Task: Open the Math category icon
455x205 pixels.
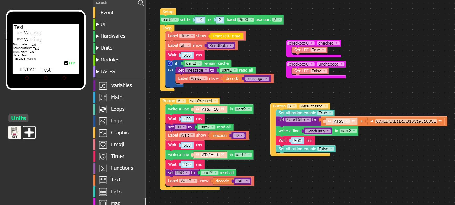Action: [103, 97]
